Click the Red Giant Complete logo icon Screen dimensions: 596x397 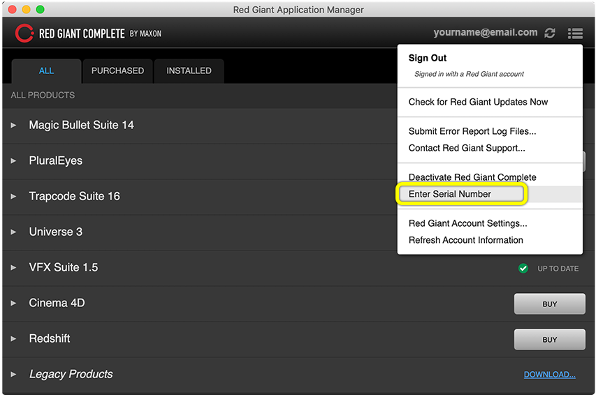pos(24,33)
